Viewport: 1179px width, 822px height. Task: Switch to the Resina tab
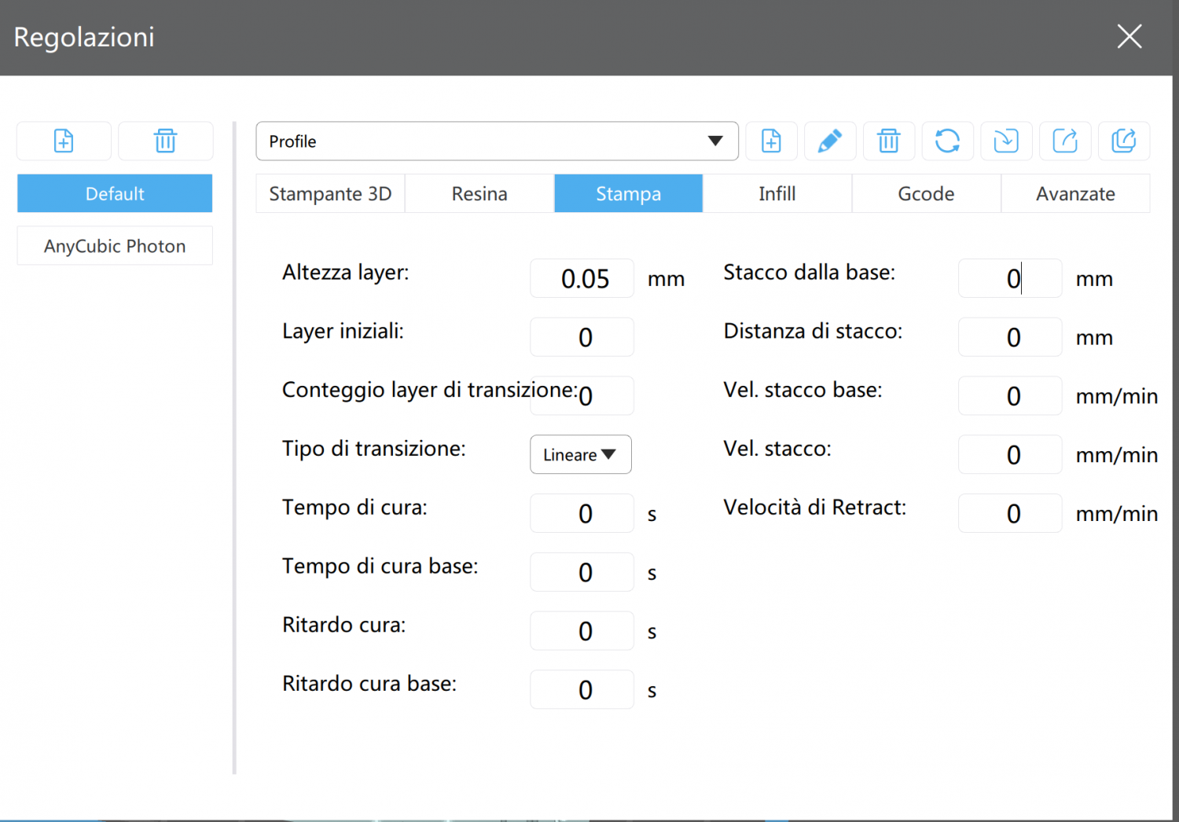[479, 194]
